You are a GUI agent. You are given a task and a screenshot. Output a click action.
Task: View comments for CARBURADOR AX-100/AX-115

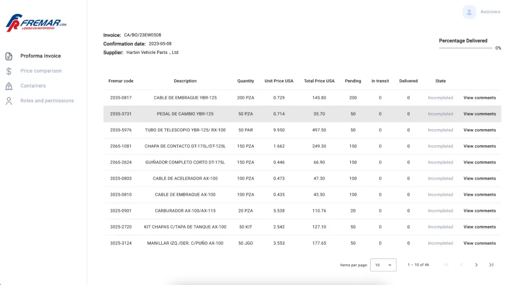click(480, 211)
